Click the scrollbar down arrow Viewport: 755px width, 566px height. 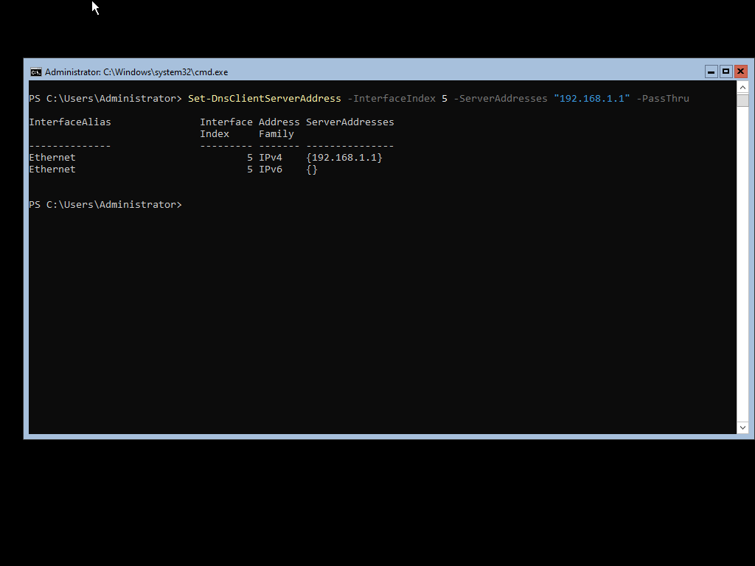point(742,427)
